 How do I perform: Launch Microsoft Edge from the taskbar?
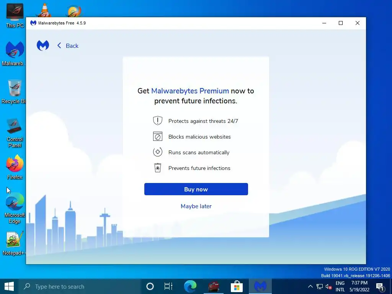pos(190,286)
